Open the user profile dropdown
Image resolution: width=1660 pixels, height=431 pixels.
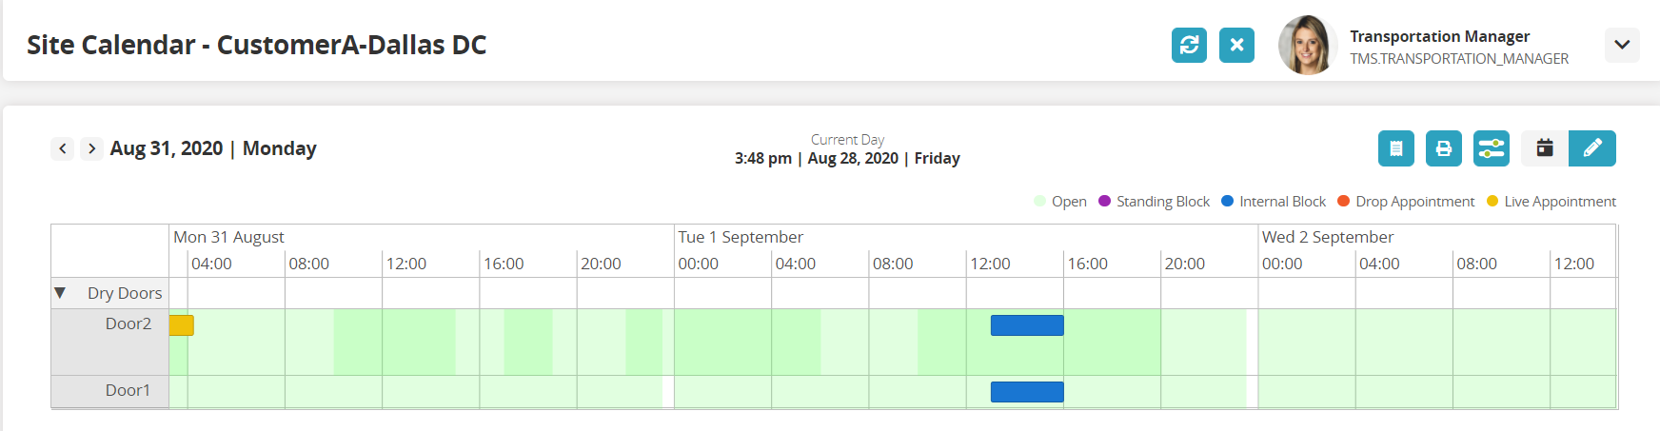1621,45
